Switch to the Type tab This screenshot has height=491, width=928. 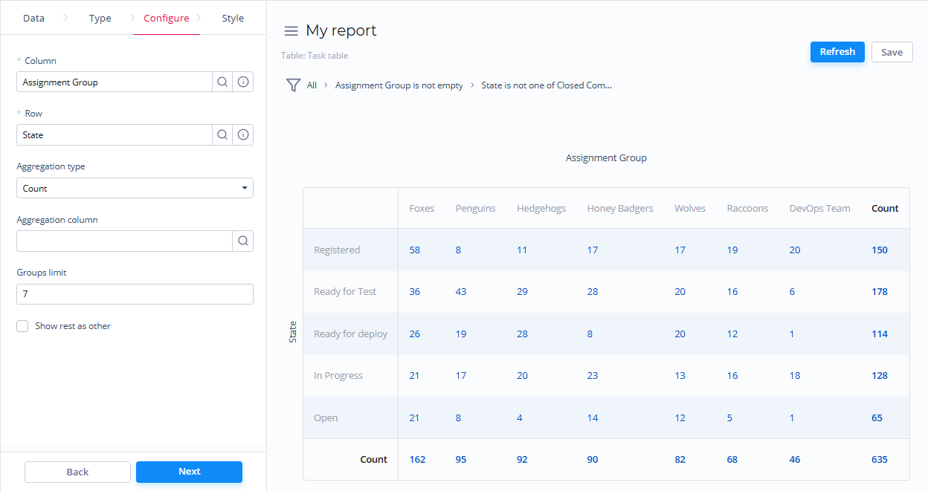(x=100, y=19)
